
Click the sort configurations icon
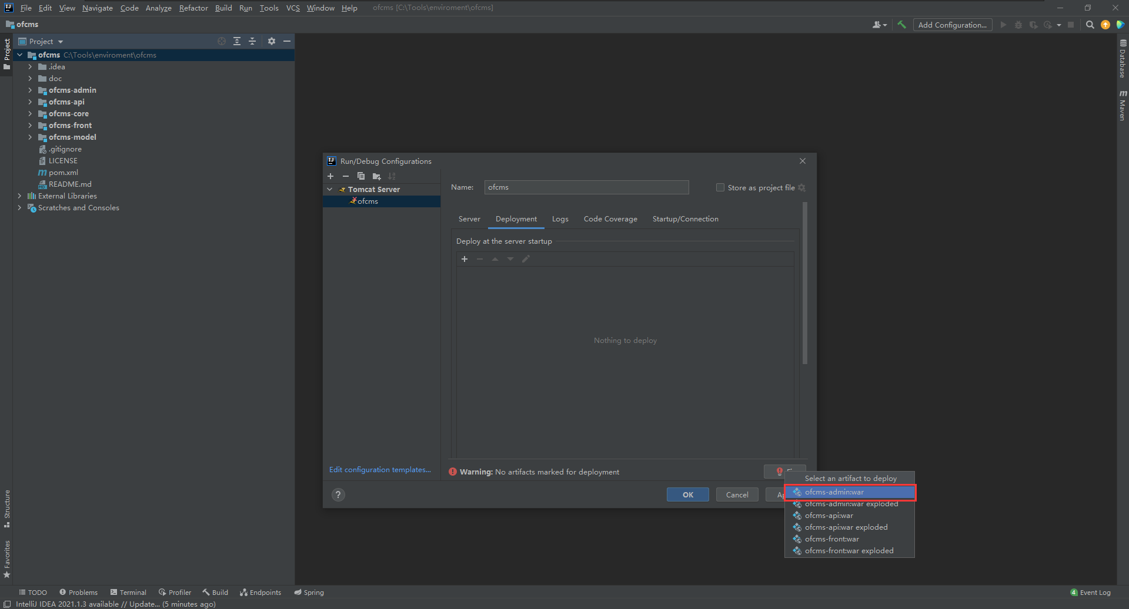[392, 176]
